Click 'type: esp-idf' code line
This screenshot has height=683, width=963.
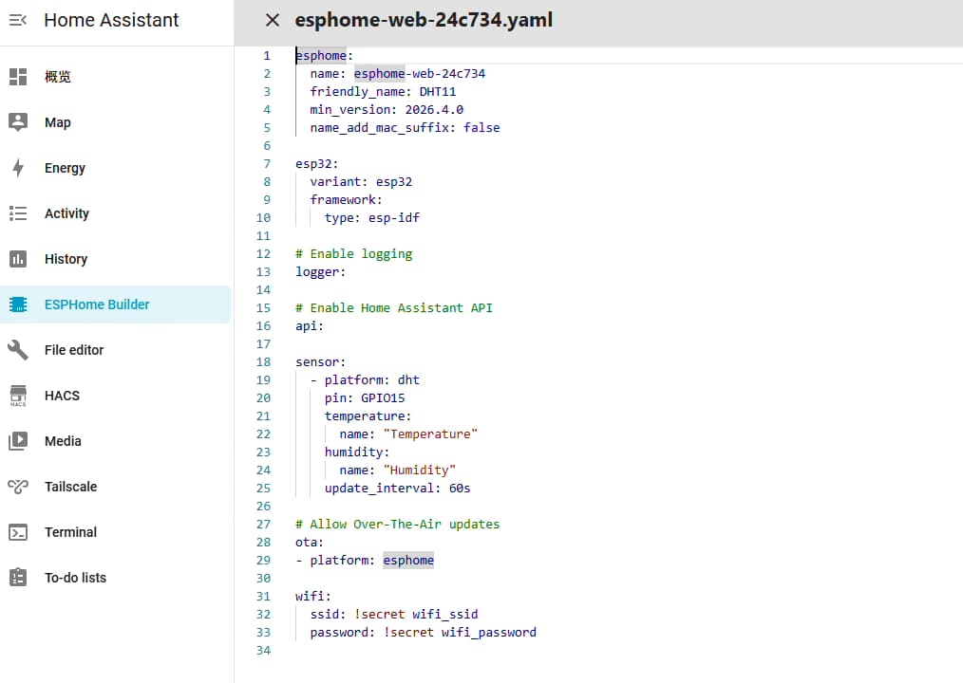pyautogui.click(x=372, y=218)
